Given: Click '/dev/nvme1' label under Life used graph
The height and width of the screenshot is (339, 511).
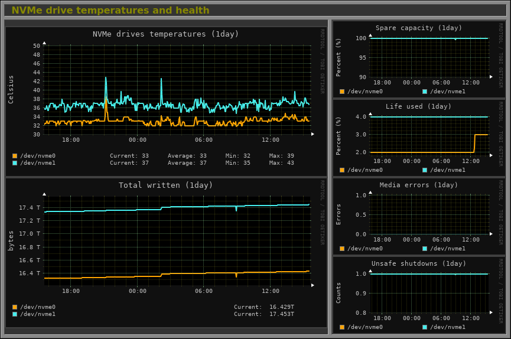Looking at the screenshot, I should [448, 170].
